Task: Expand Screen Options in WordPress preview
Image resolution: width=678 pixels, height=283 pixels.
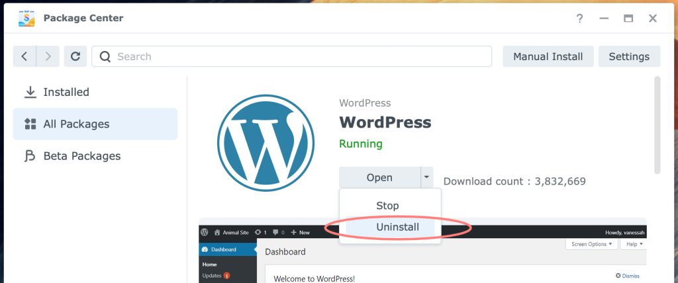Action: click(x=592, y=244)
